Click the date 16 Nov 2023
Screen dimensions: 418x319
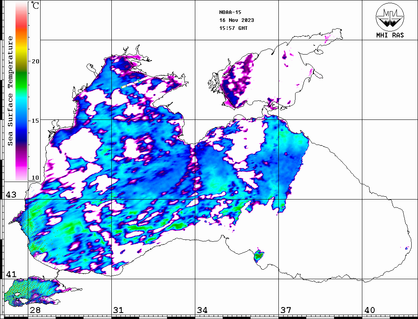click(x=237, y=20)
